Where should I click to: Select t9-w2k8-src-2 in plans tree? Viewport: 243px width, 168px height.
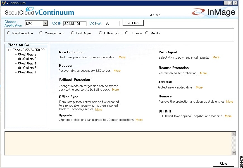pyautogui.click(x=27, y=54)
